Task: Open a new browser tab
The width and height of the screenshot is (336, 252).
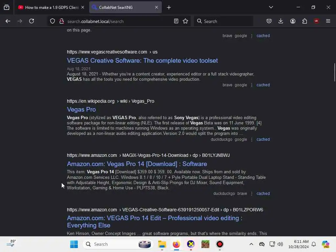Action: 169,8
